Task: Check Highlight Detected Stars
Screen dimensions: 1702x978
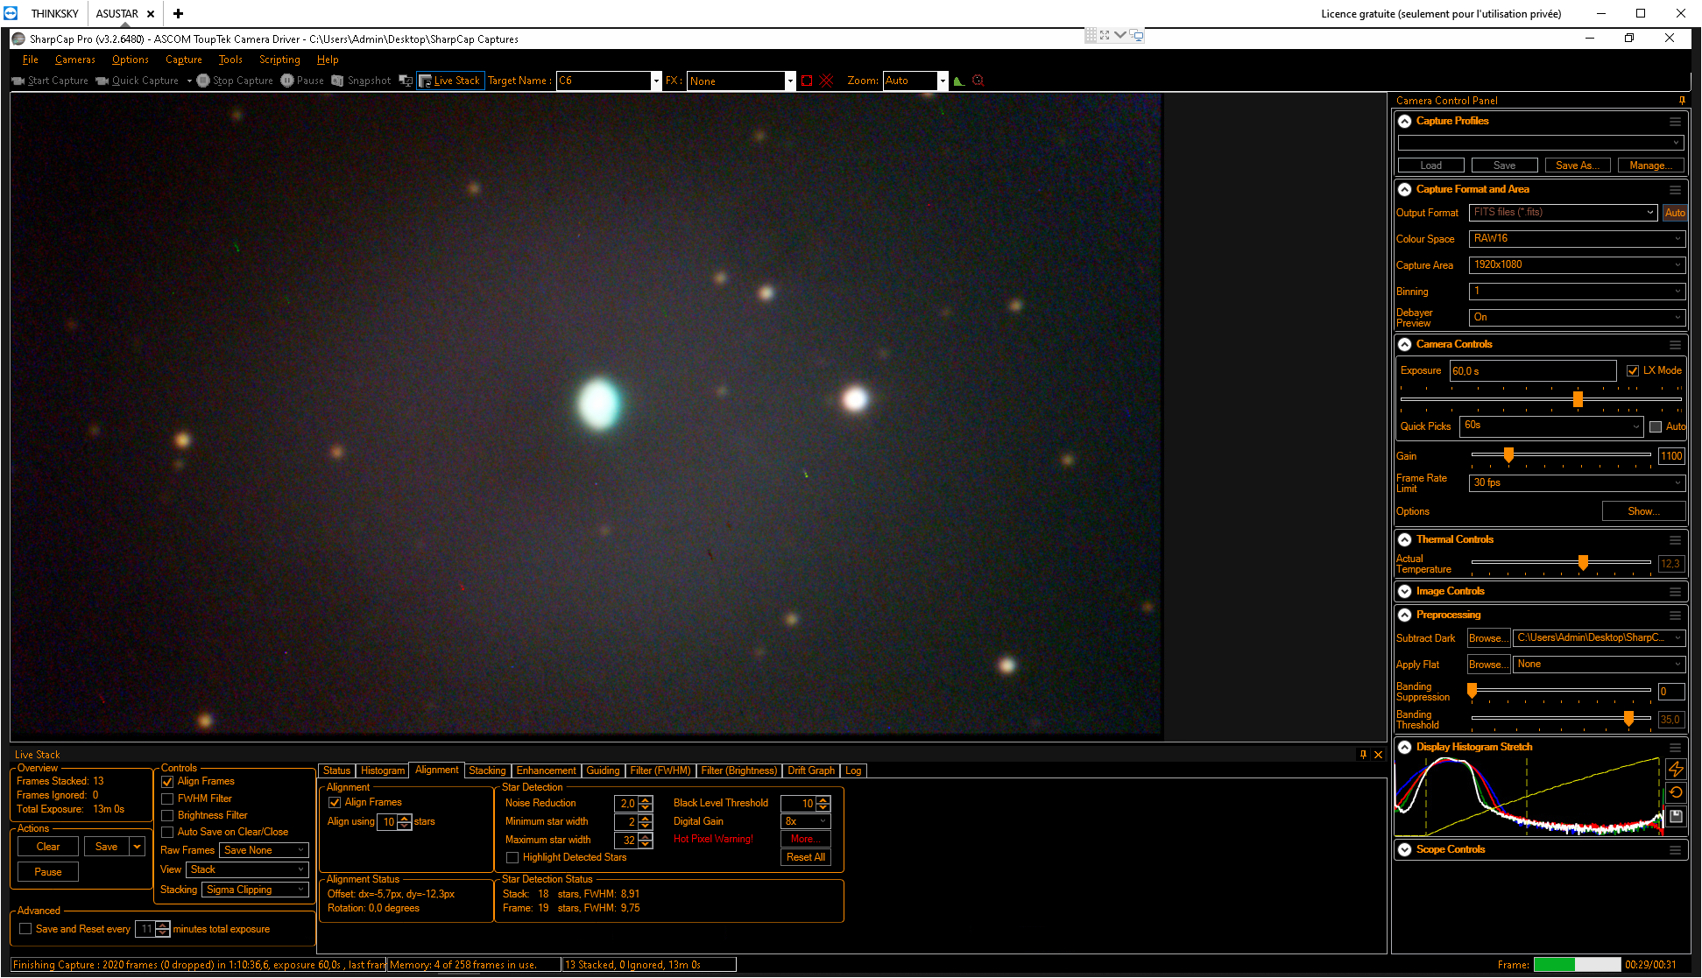Action: coord(512,857)
